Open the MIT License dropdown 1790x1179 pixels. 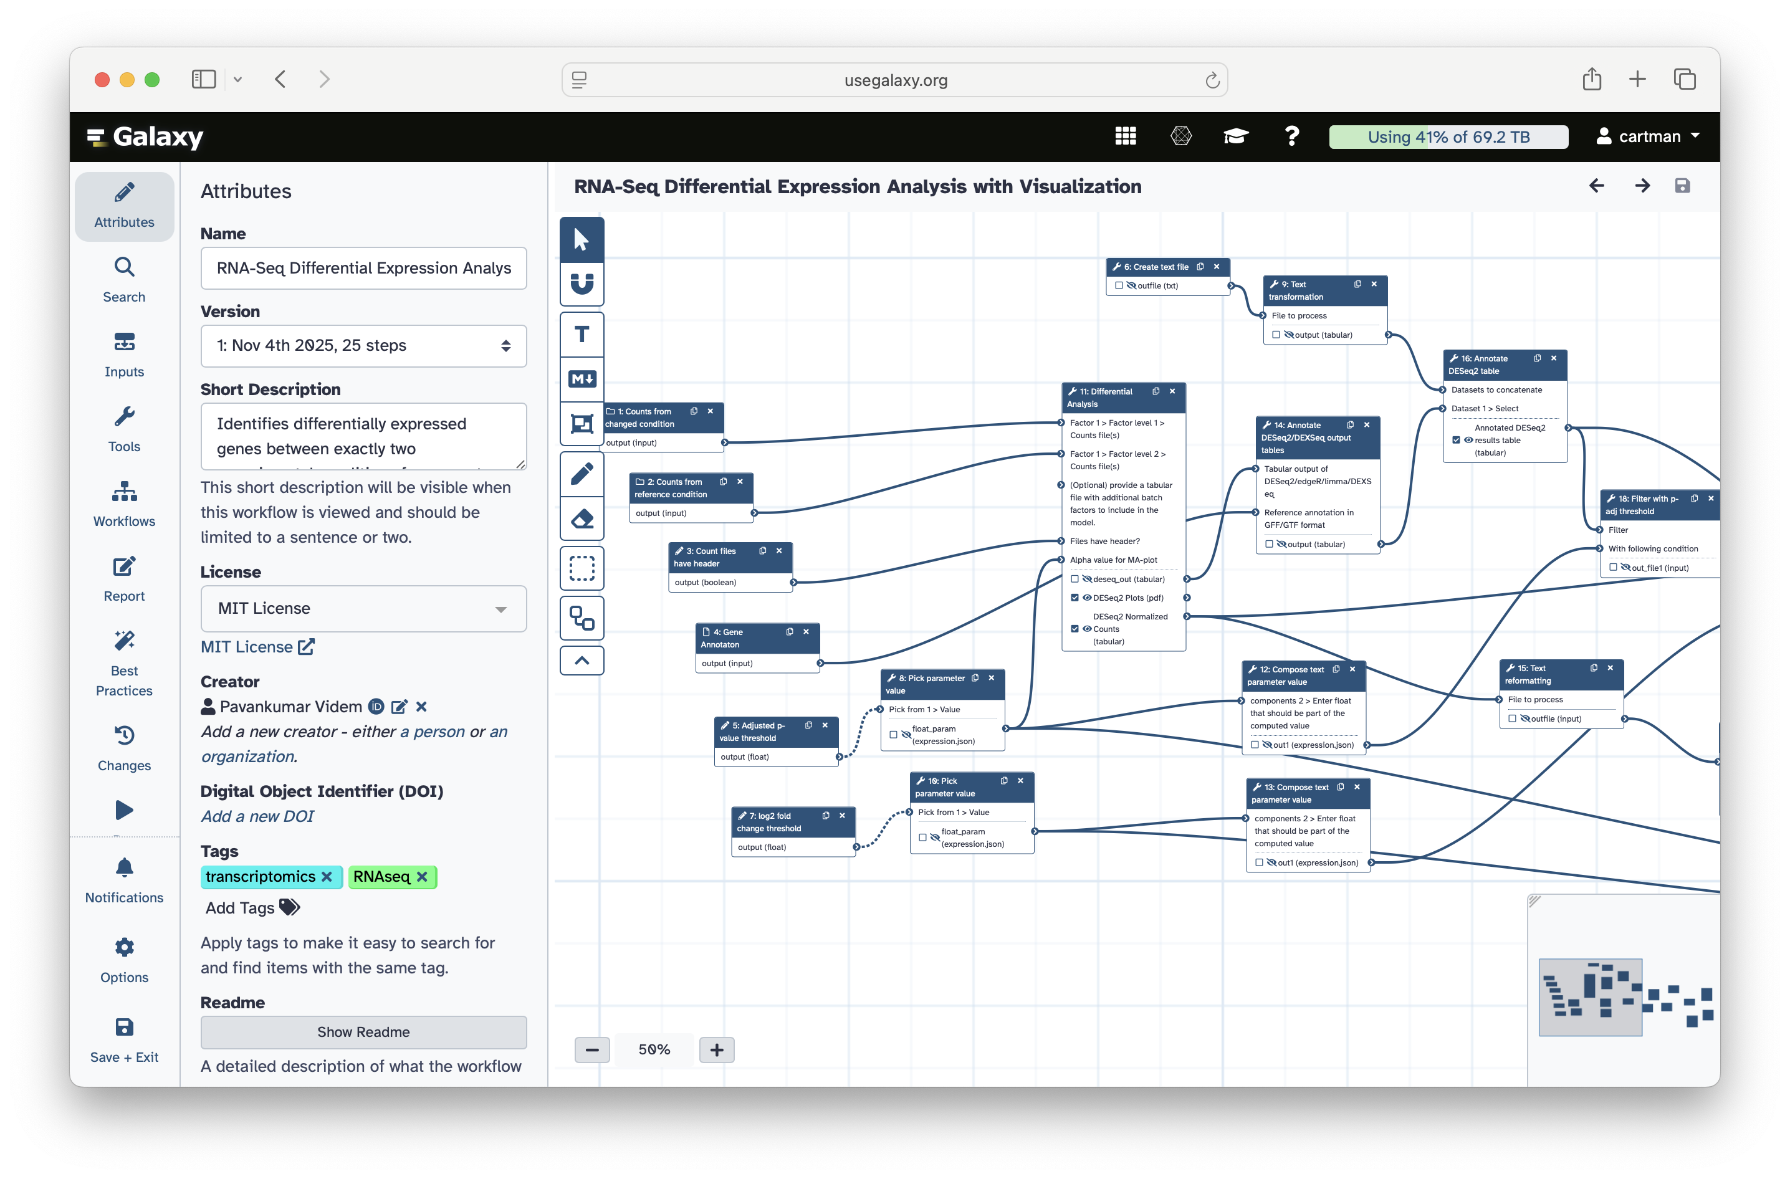click(363, 608)
